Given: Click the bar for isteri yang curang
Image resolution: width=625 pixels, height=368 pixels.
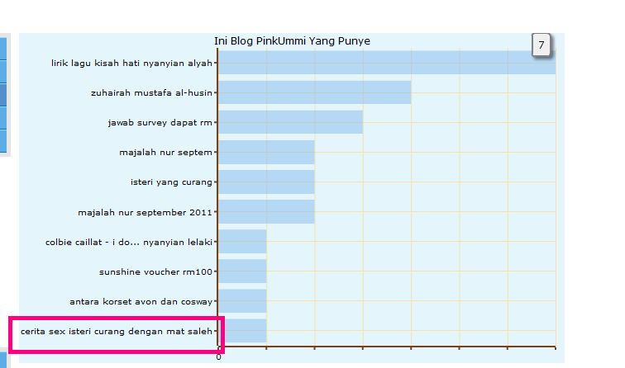Looking at the screenshot, I should 266,182.
